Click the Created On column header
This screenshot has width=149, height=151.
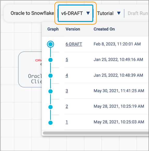pyautogui.click(x=104, y=29)
